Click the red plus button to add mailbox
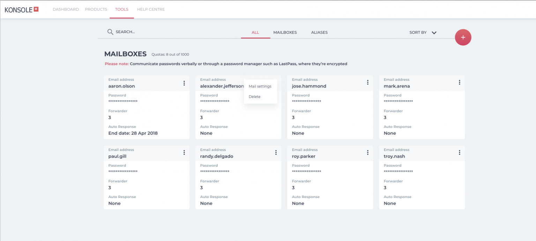Screen dimensions: 536x241 pos(463,37)
